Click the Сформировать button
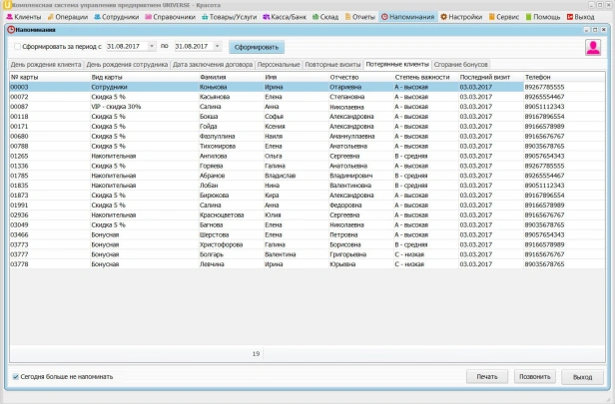 point(257,47)
